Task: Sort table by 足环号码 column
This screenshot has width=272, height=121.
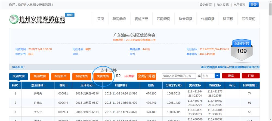Action: click(87, 85)
